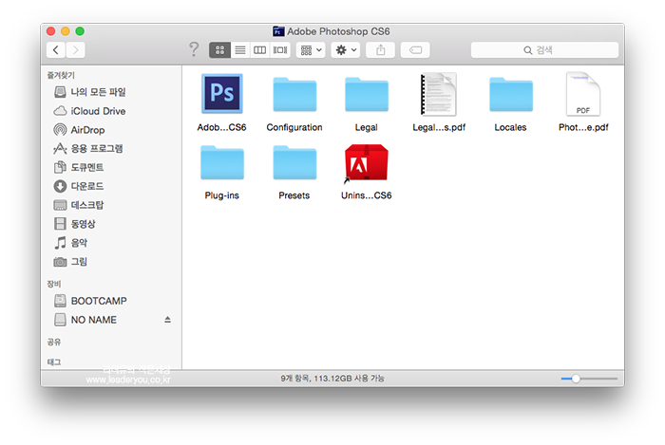Open the Configuration folder
The height and width of the screenshot is (445, 665).
294,95
